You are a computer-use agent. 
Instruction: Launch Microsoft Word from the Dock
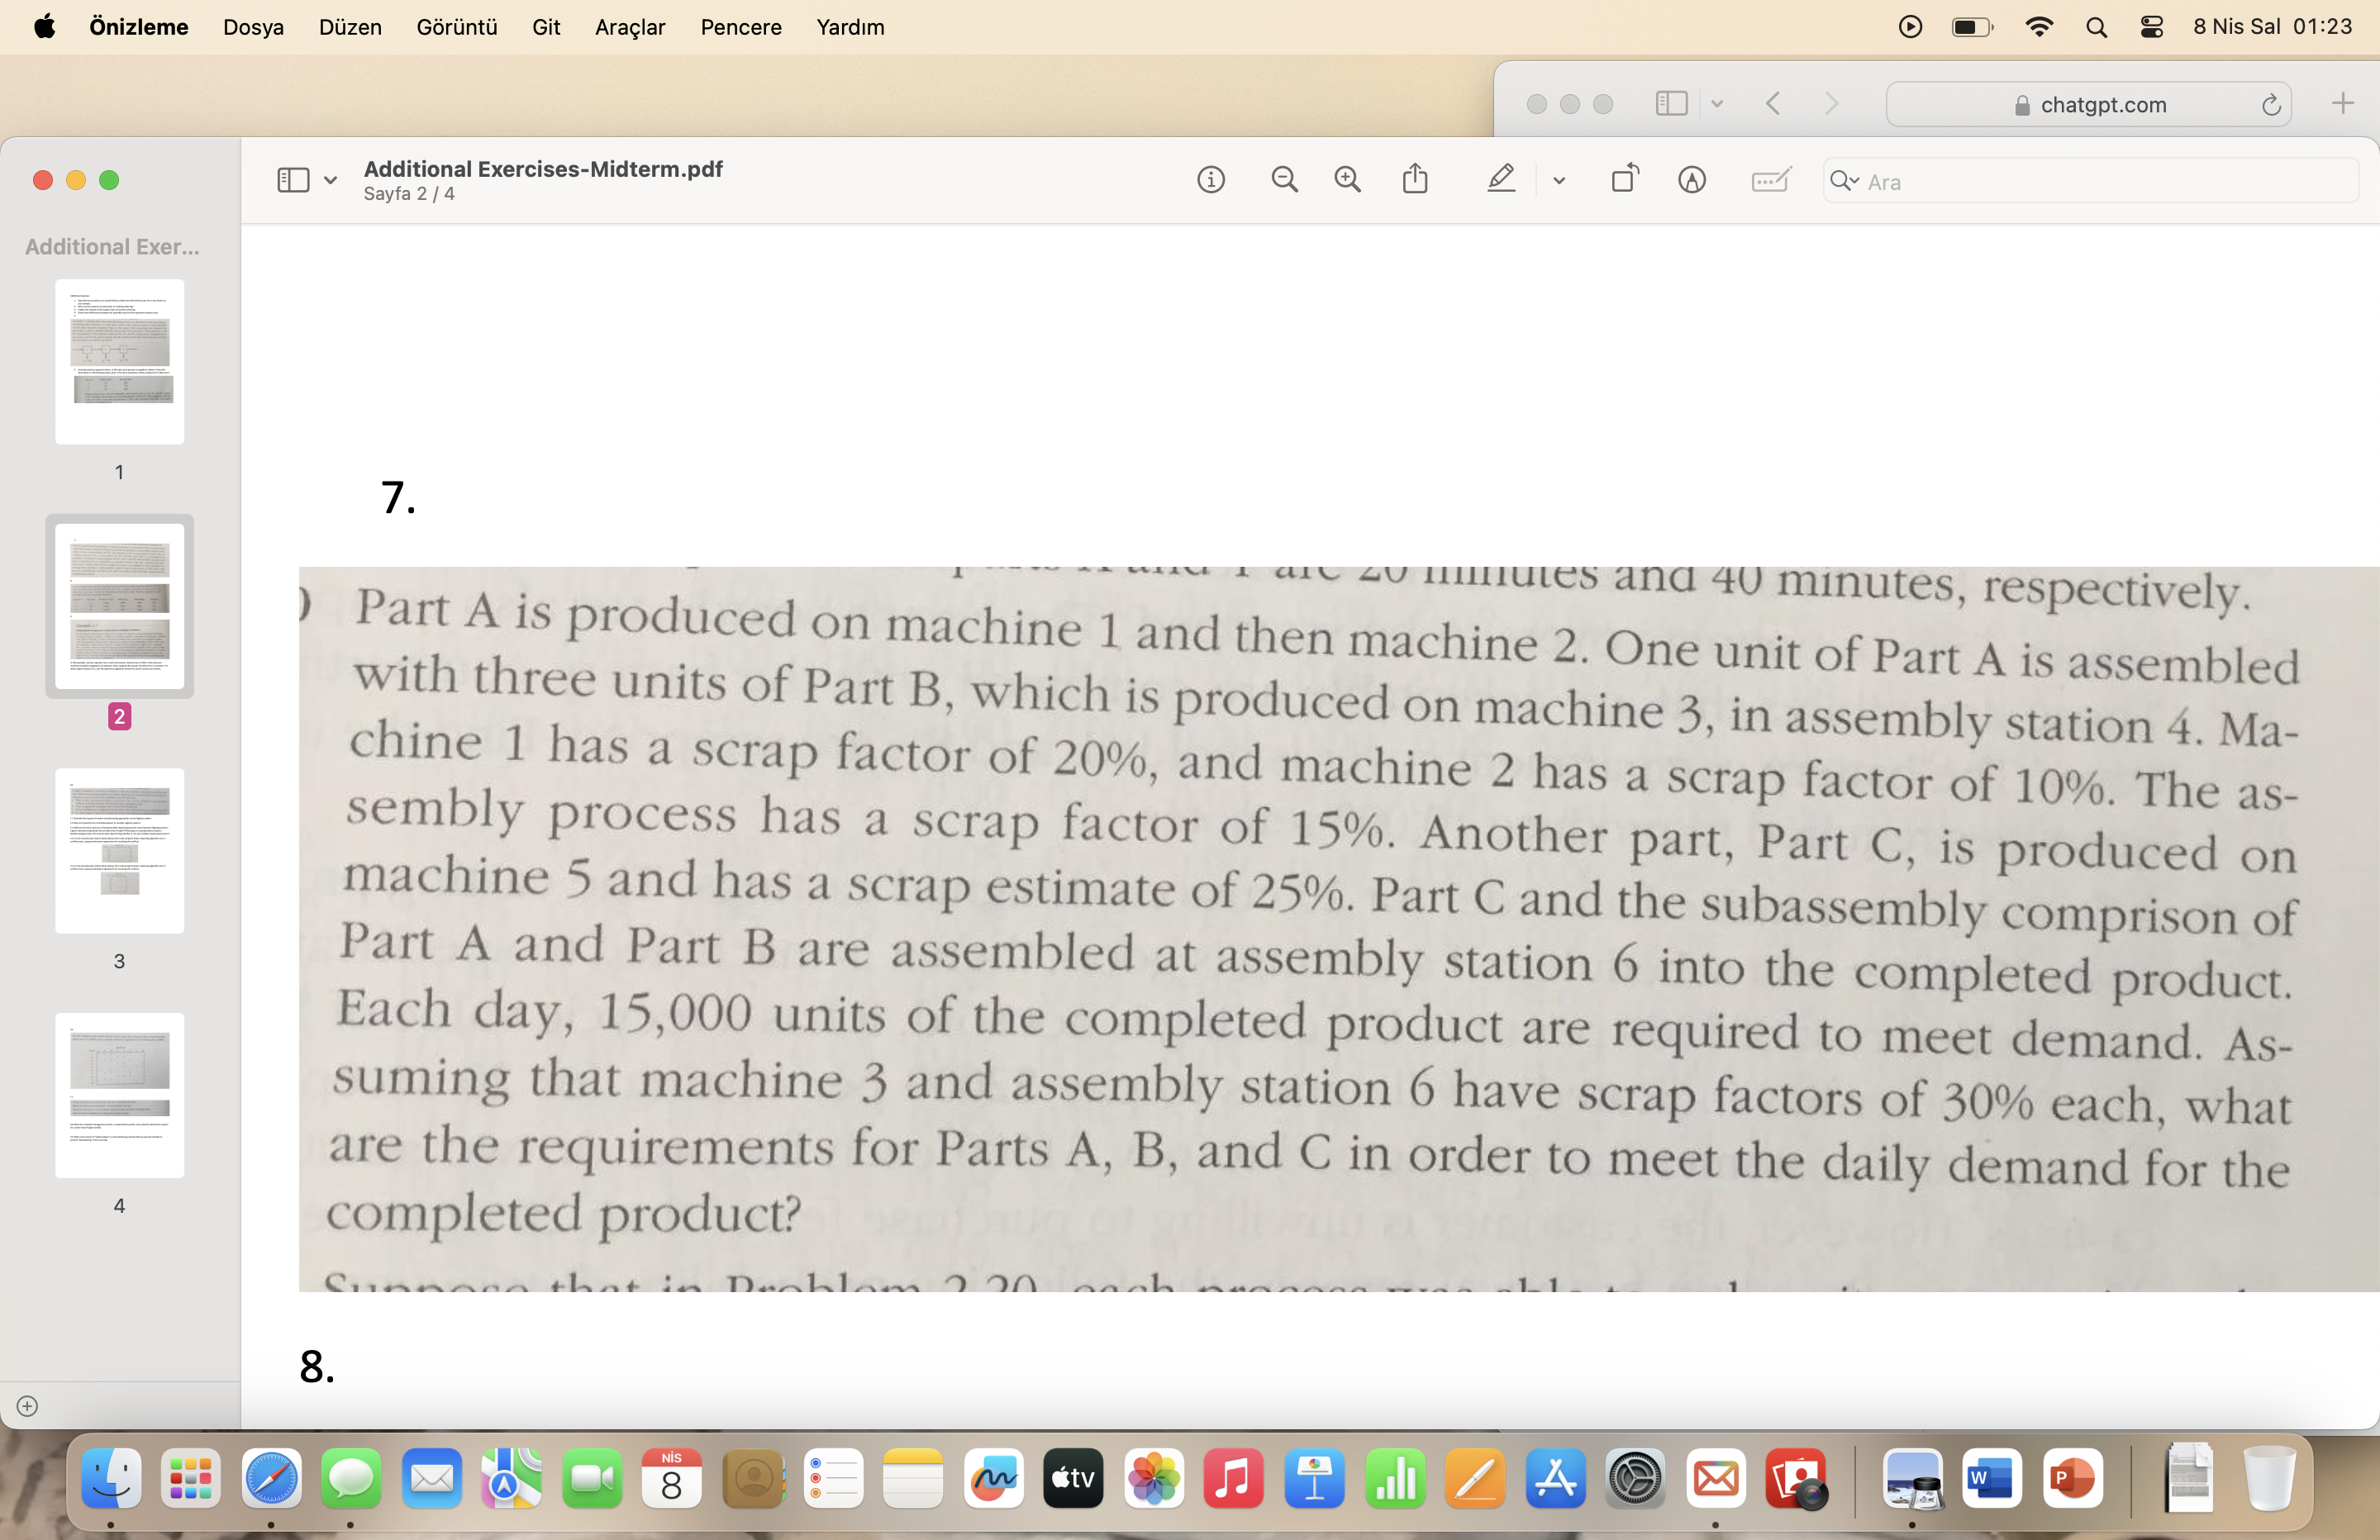[1991, 1478]
